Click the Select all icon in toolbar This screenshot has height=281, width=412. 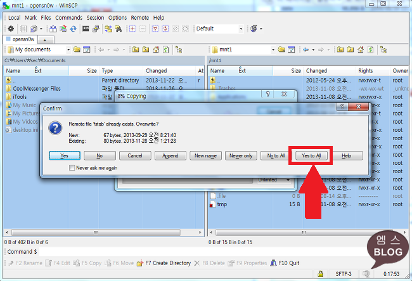tap(155, 29)
